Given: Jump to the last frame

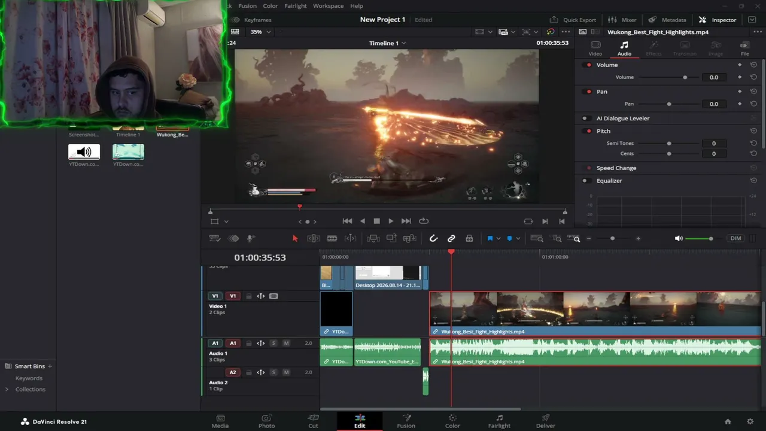Looking at the screenshot, I should [x=406, y=221].
